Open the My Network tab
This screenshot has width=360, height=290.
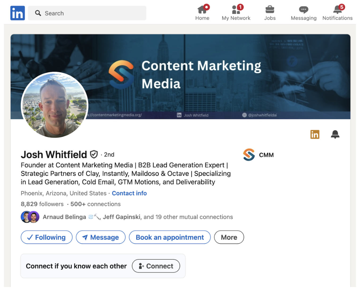coord(236,13)
